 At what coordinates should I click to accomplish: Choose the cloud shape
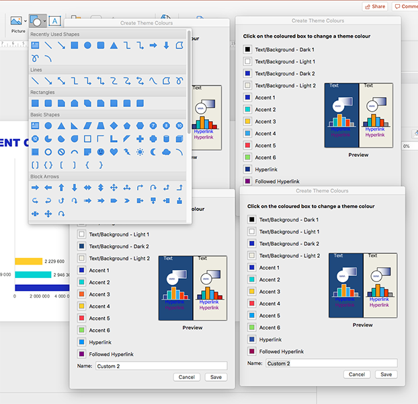[166, 152]
